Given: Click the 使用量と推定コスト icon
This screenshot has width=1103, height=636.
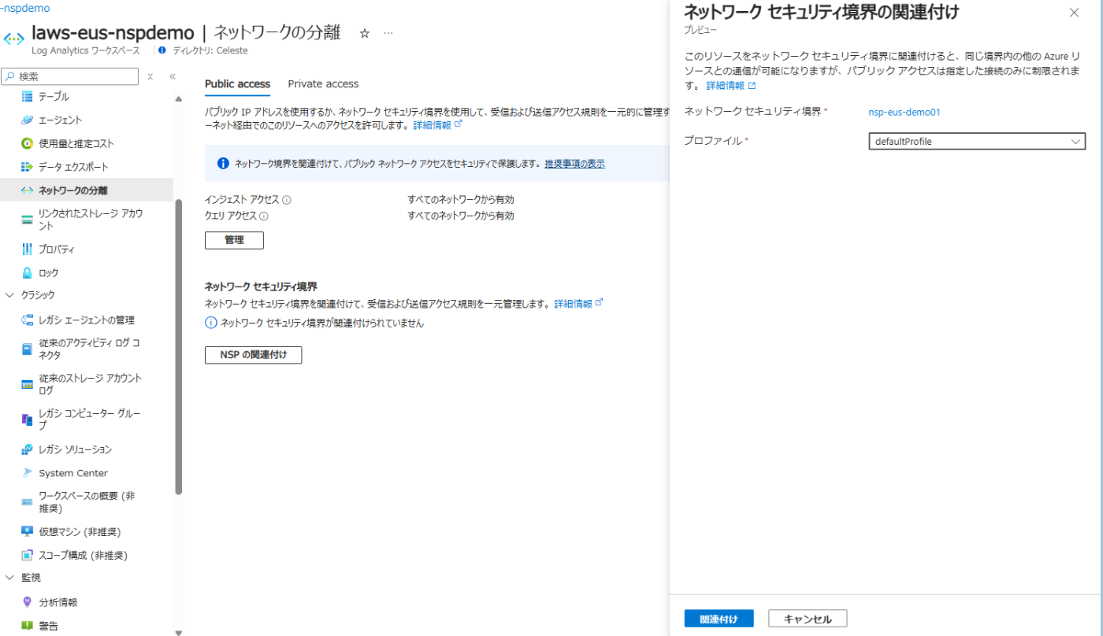Looking at the screenshot, I should [27, 143].
